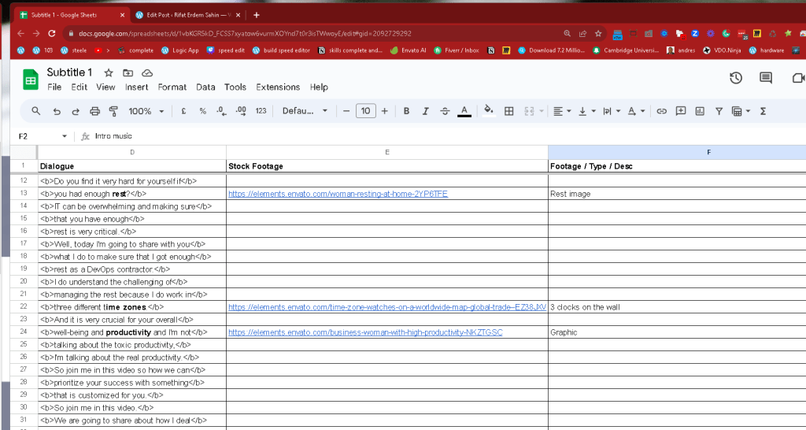Decrease font size with minus button

[x=346, y=111]
